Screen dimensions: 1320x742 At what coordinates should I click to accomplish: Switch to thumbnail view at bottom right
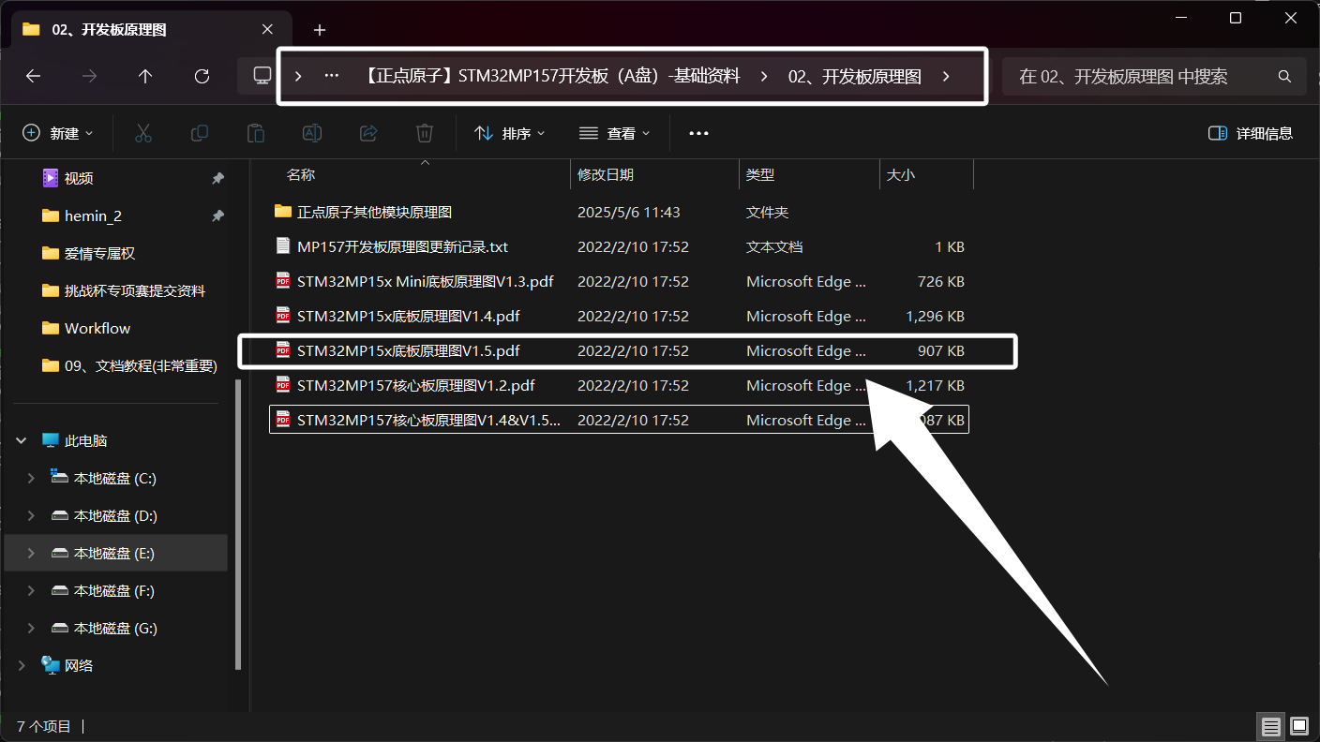coord(1298,726)
